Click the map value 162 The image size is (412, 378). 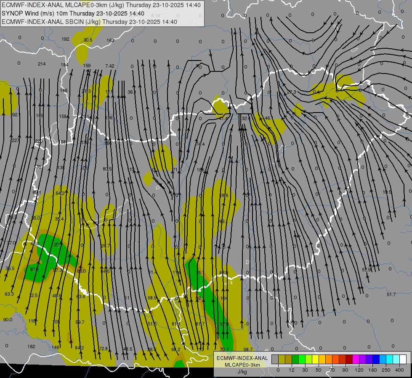point(31,346)
